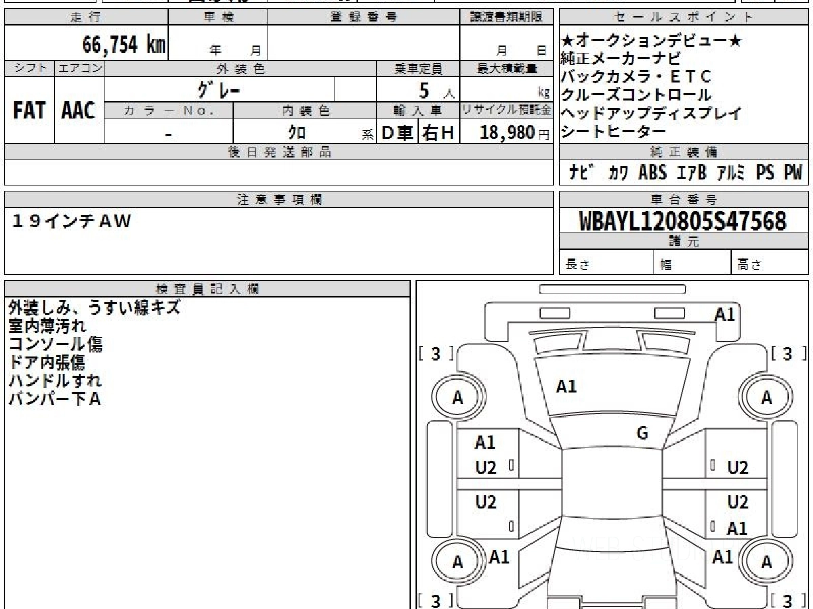Click the アルミ equipment label
The height and width of the screenshot is (609, 813).
(x=731, y=173)
